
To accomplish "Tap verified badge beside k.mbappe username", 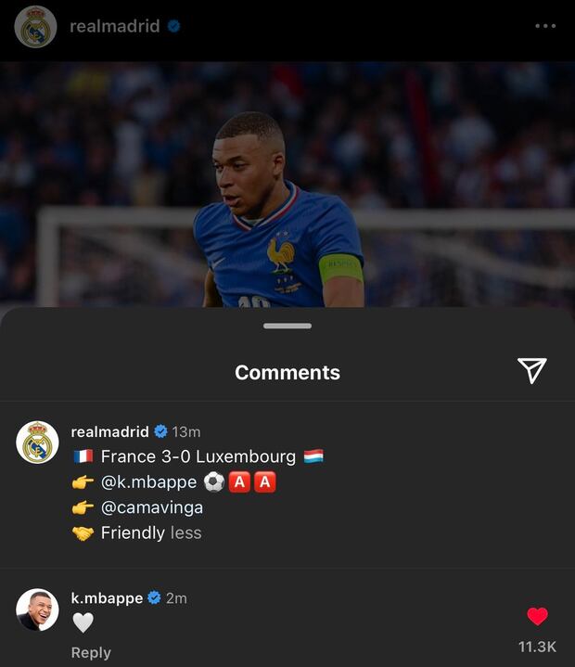I will tap(154, 598).
